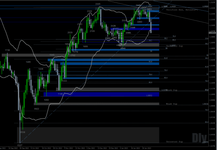Click the 1146 label in blue zone
Image resolution: width=217 pixels, height=150 pixels.
[60, 94]
